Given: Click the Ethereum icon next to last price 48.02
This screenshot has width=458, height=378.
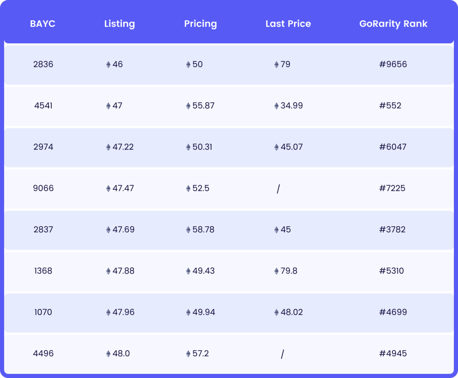Looking at the screenshot, I should (x=276, y=313).
